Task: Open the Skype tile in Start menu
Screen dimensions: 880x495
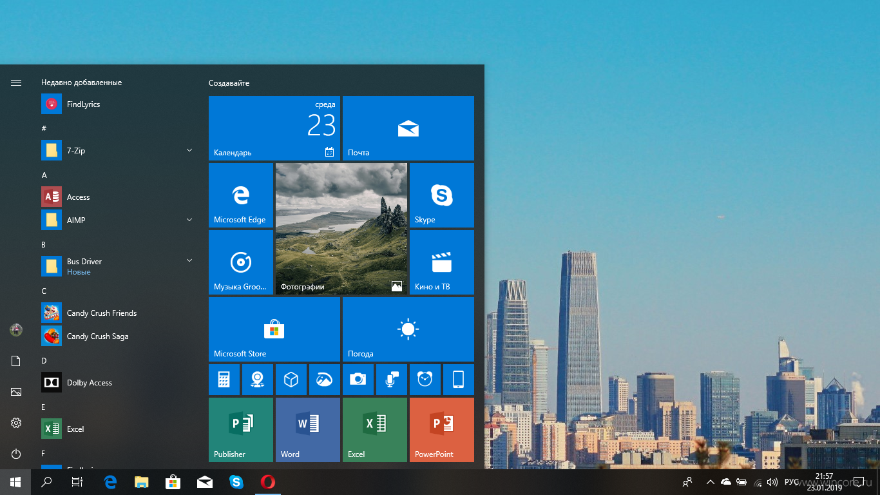Action: click(442, 195)
